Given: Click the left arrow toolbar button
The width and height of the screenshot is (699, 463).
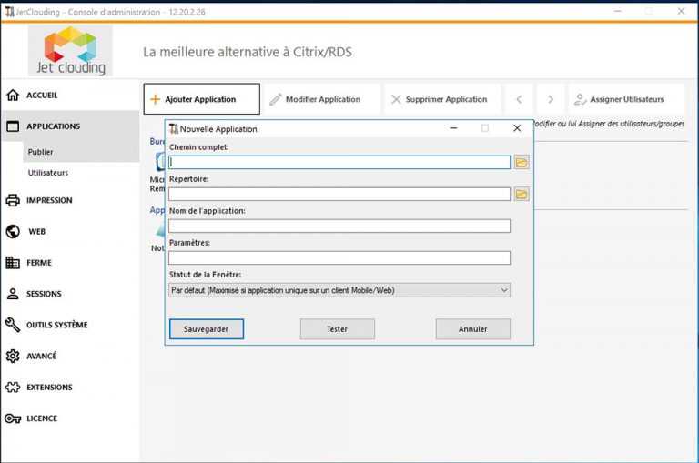Looking at the screenshot, I should 519,99.
